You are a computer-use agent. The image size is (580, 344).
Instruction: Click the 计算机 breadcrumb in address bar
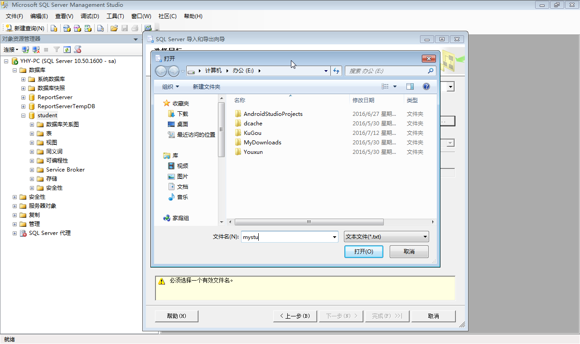point(213,71)
